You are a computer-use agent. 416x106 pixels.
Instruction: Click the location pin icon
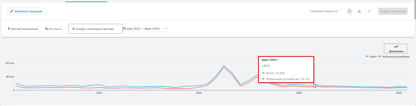coord(9,29)
